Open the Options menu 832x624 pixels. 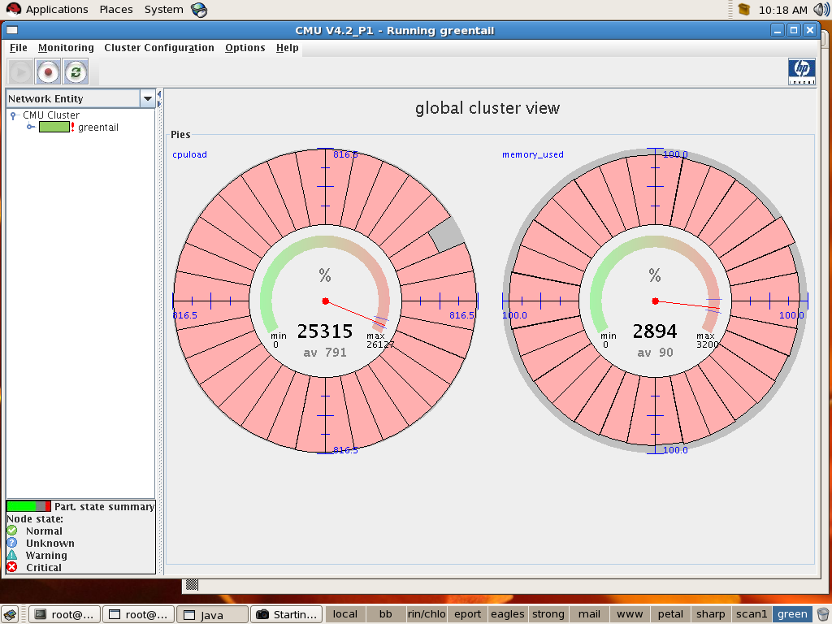click(x=245, y=48)
